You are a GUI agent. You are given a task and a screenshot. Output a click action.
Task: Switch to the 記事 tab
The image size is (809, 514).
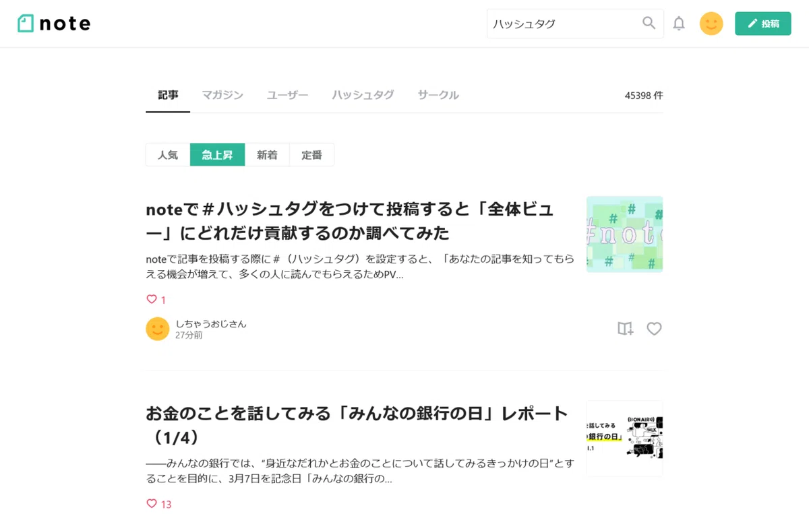coord(168,95)
